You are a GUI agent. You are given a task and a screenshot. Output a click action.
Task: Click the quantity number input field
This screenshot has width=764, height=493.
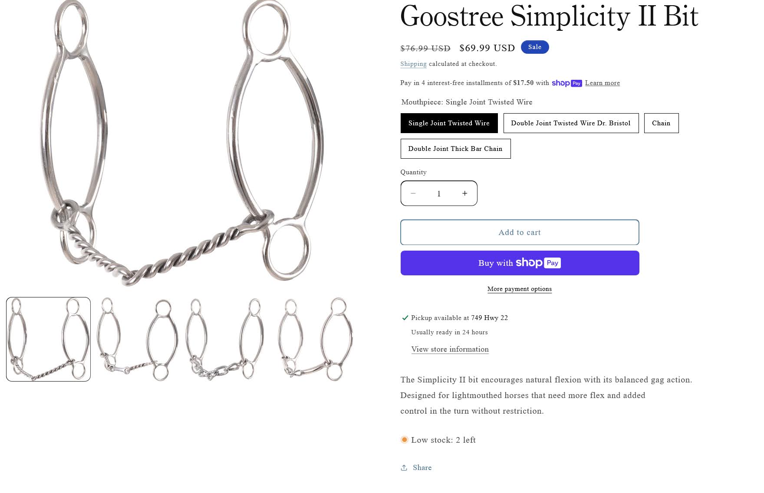(x=439, y=193)
